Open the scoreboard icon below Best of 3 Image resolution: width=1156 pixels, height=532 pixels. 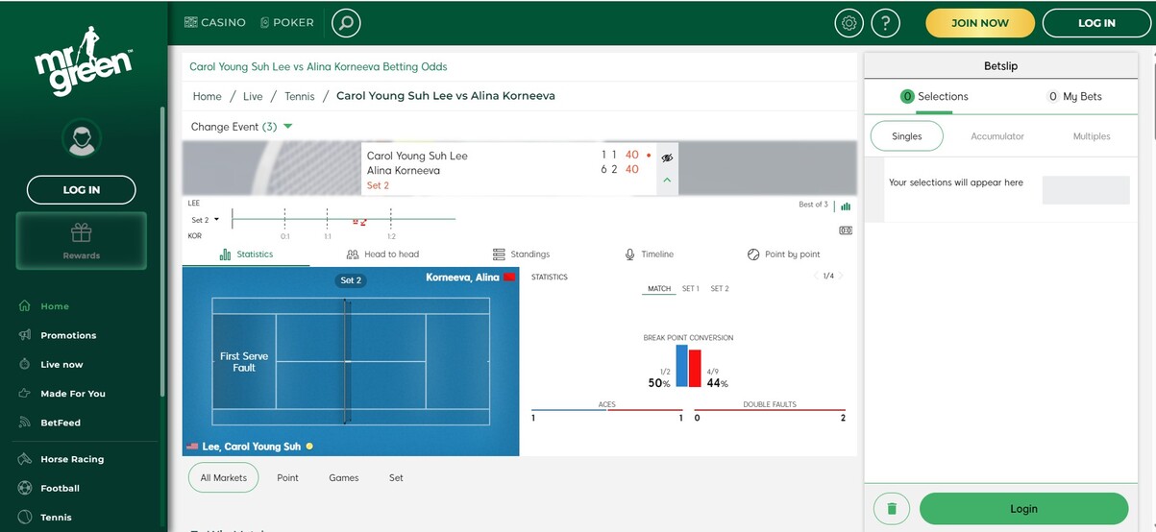(846, 230)
